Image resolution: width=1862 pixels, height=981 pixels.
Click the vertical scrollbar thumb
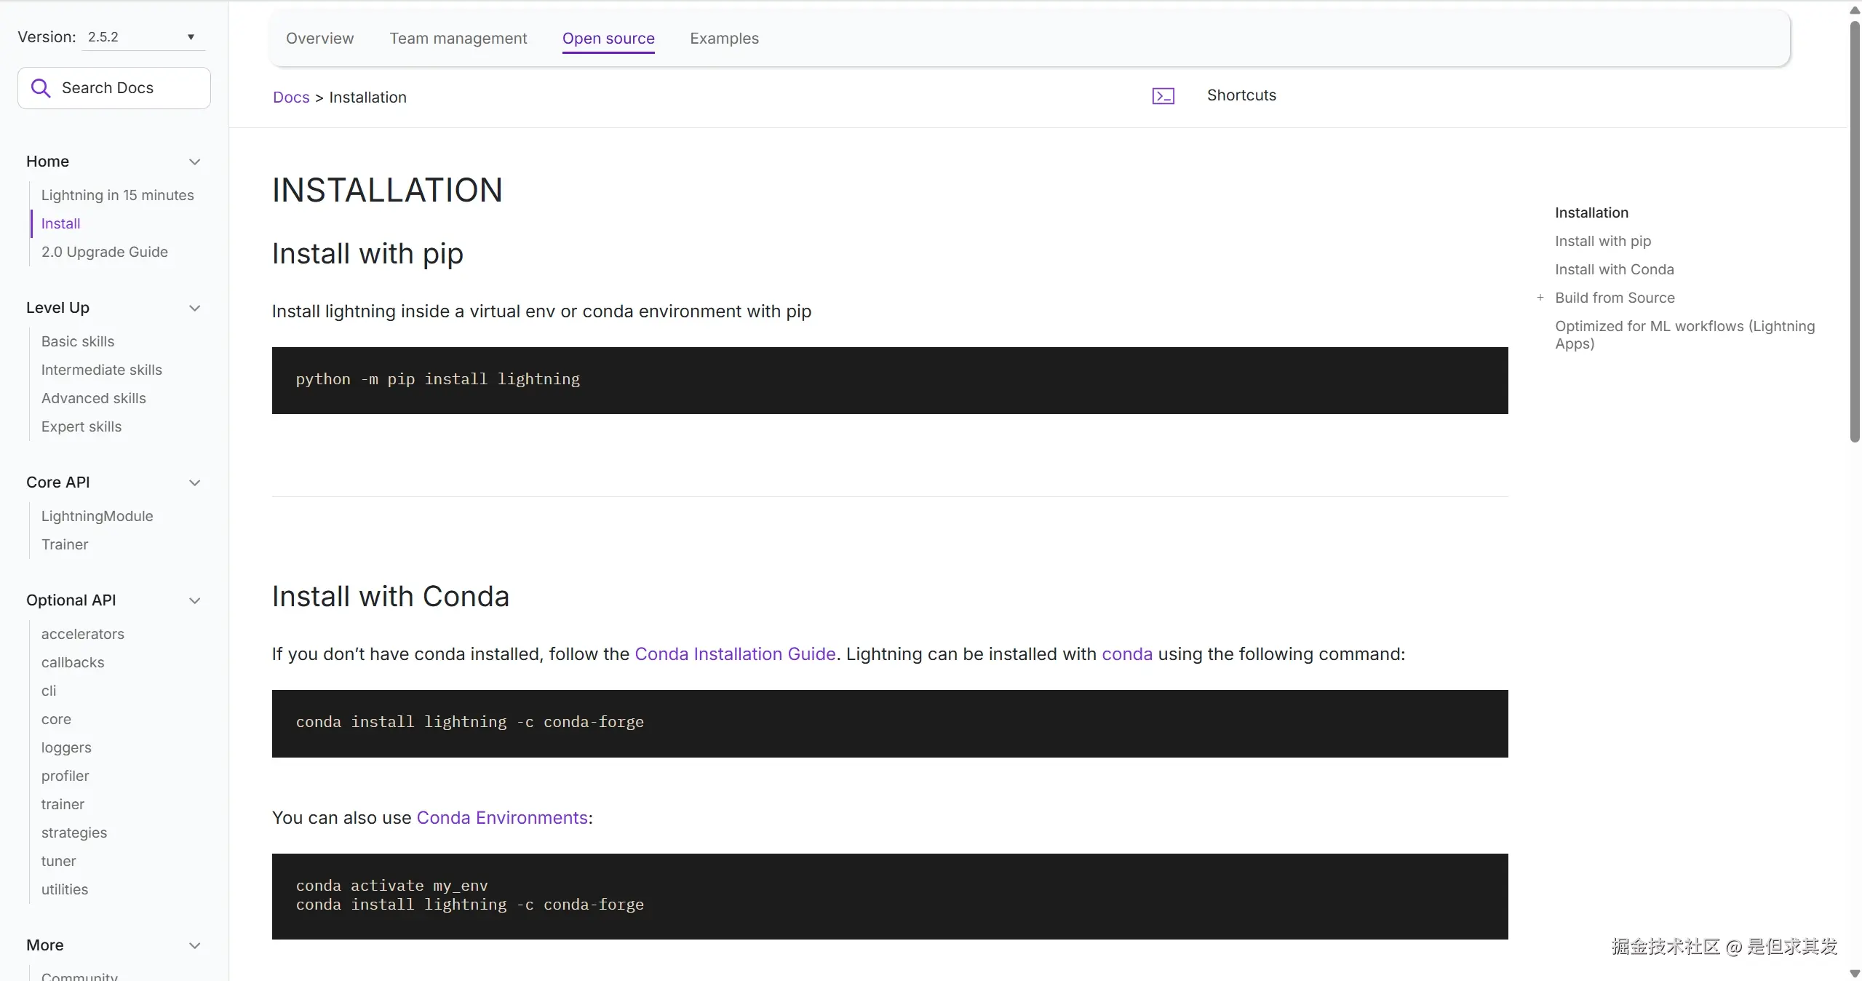1854,233
